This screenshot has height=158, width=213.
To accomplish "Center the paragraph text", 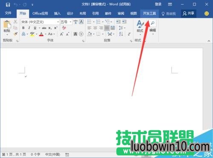I will tap(95, 28).
